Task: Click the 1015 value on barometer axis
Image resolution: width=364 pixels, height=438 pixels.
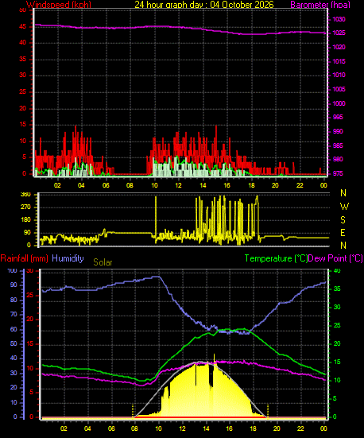Action: pyautogui.click(x=339, y=61)
